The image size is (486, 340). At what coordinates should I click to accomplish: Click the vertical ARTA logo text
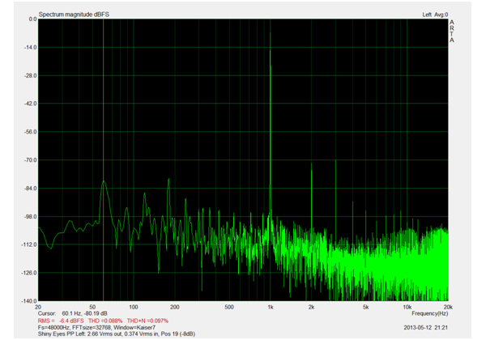tap(451, 32)
